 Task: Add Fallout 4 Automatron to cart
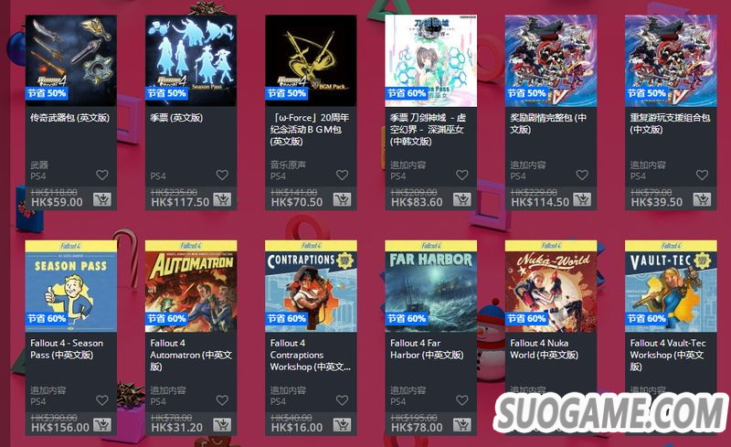click(x=222, y=425)
